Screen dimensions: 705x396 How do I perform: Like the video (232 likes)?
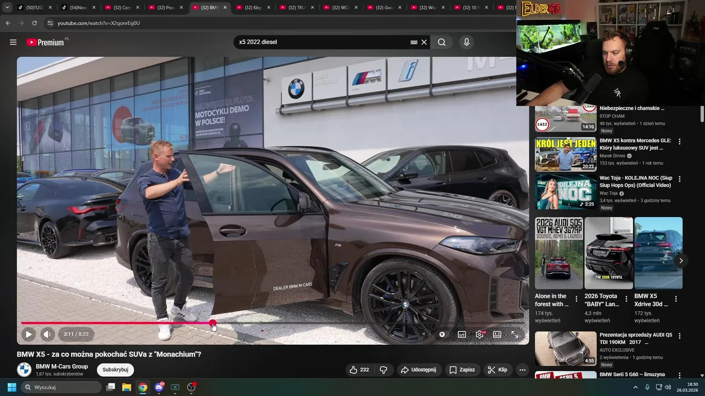359,370
